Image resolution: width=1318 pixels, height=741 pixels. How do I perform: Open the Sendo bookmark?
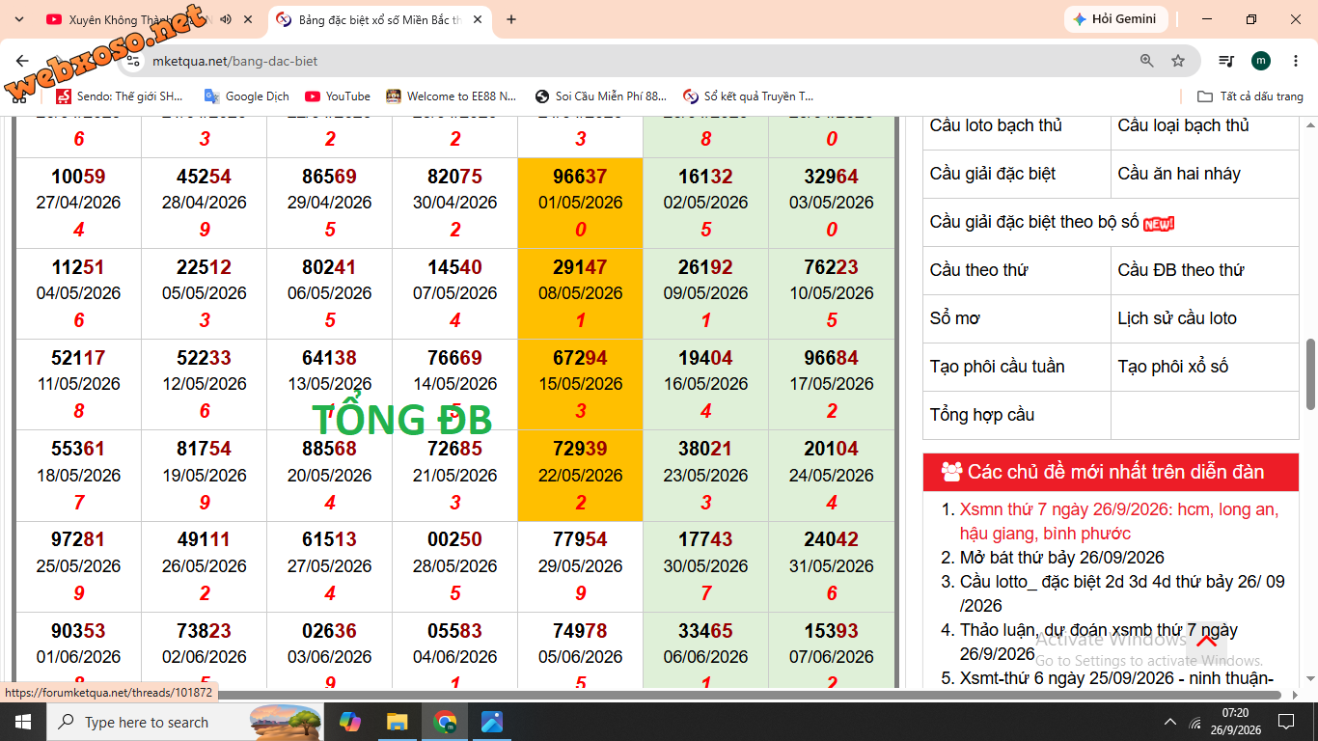point(120,96)
